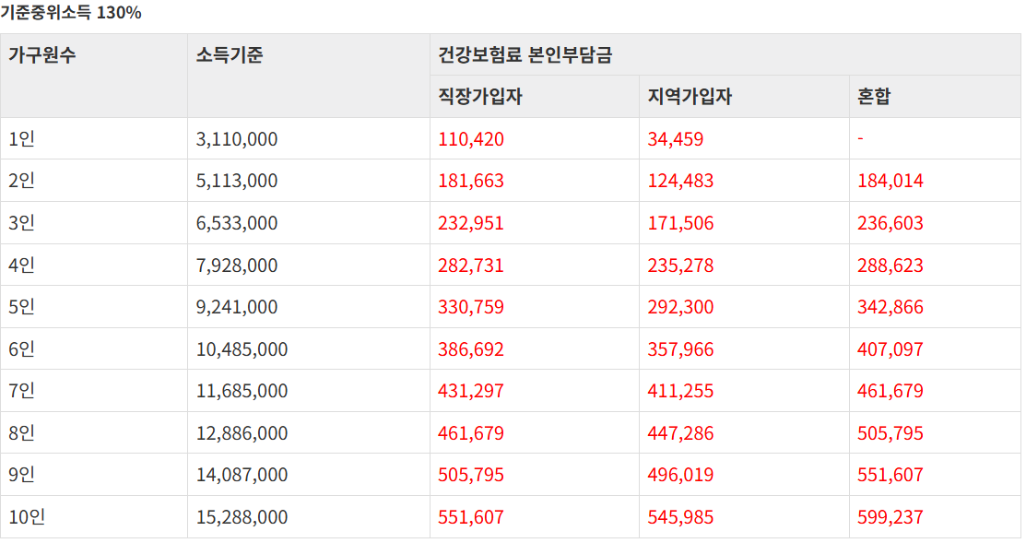Click the 지역가입자 sub-header
Screen dimensions: 1026x543
(x=690, y=97)
